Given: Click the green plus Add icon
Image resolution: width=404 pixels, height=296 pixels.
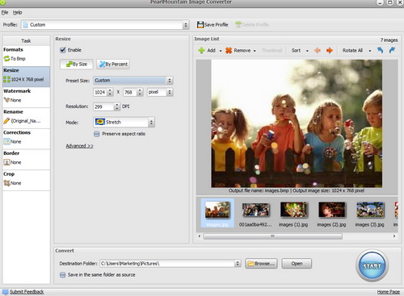Looking at the screenshot, I should [x=201, y=50].
